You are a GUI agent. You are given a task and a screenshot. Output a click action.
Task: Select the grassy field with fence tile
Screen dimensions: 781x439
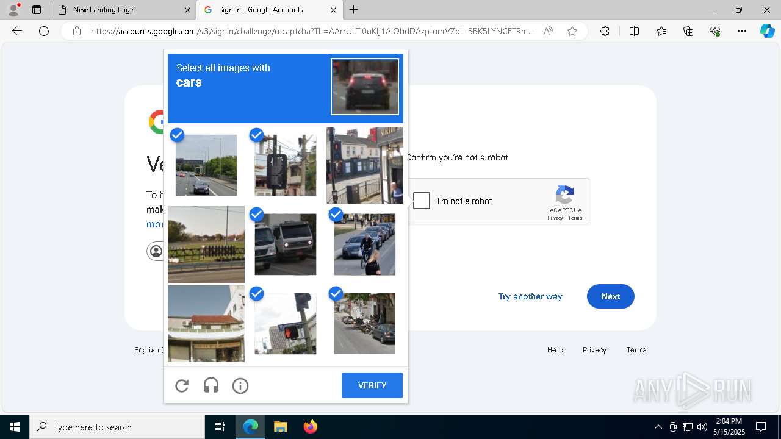click(x=206, y=244)
